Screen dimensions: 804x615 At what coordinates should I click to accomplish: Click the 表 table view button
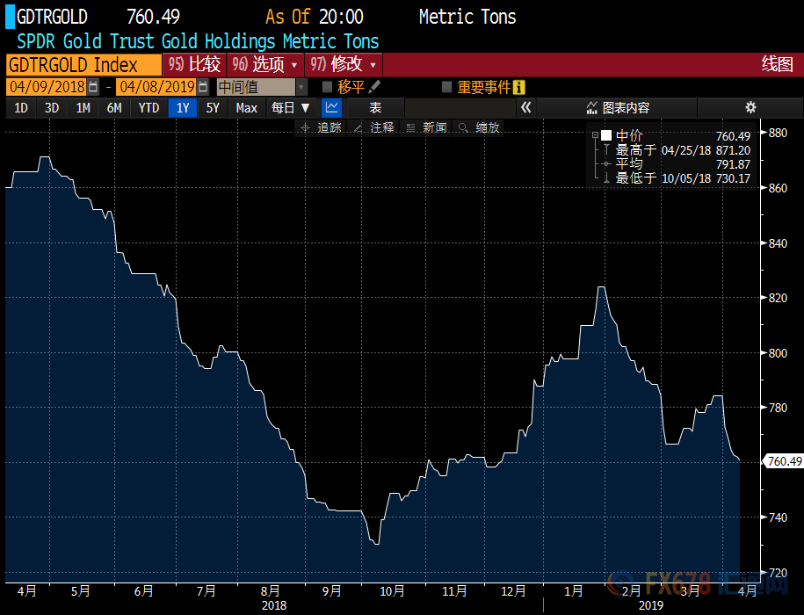pyautogui.click(x=376, y=107)
